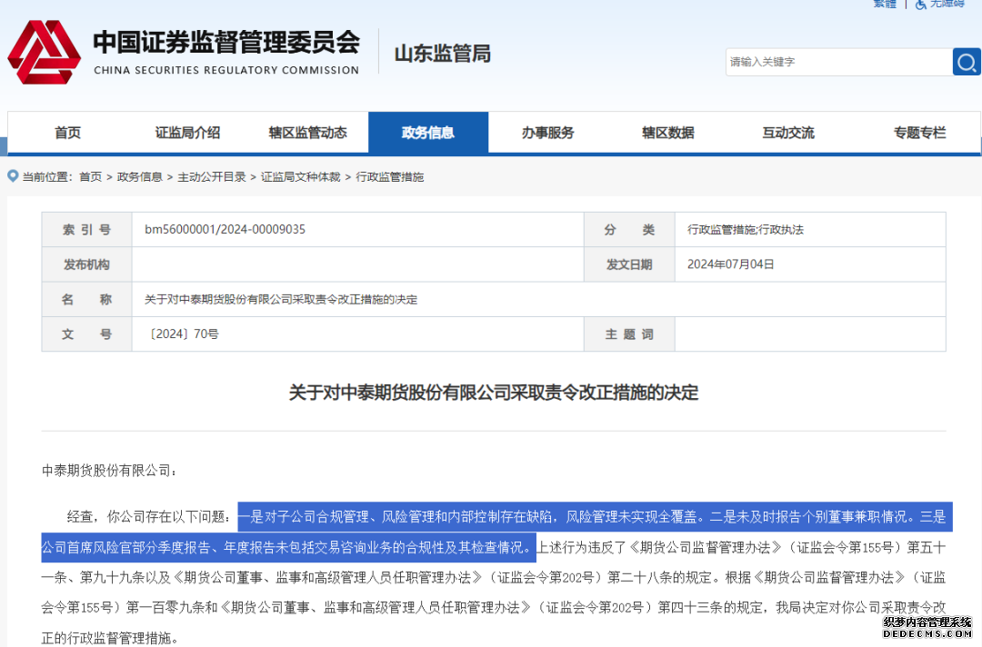This screenshot has width=982, height=647.
Task: Click the blue magnifier search button
Action: 967,62
